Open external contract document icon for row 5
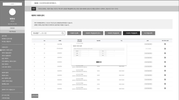Image resolution: width=179 pixels, height=100 pixels. tap(165, 80)
